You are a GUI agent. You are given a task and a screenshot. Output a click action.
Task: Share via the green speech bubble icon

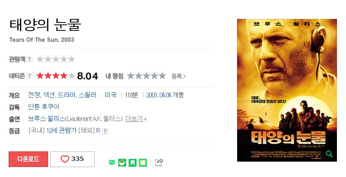tap(112, 163)
